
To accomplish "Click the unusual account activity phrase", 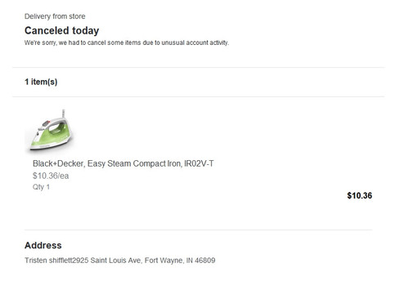I will (195, 42).
